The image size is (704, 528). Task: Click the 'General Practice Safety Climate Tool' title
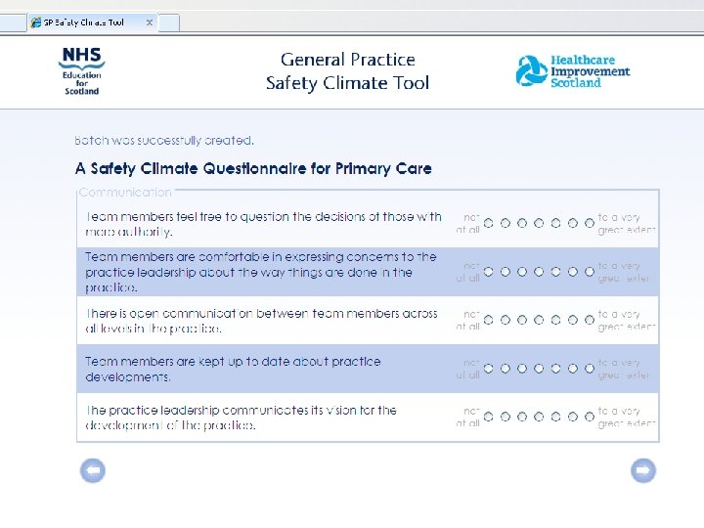point(347,71)
